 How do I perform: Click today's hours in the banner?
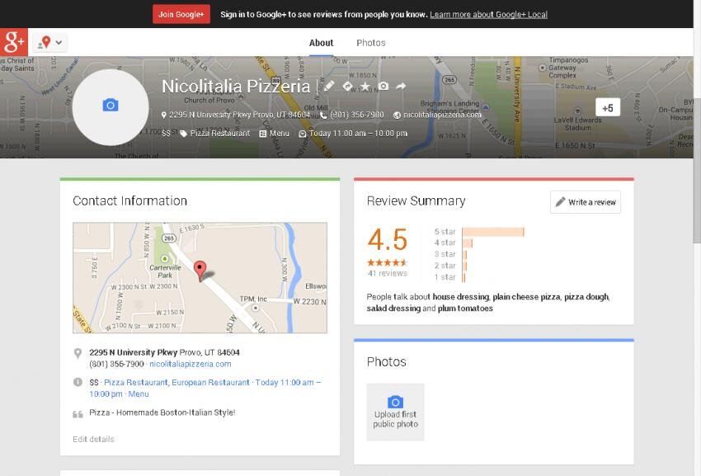coord(358,134)
